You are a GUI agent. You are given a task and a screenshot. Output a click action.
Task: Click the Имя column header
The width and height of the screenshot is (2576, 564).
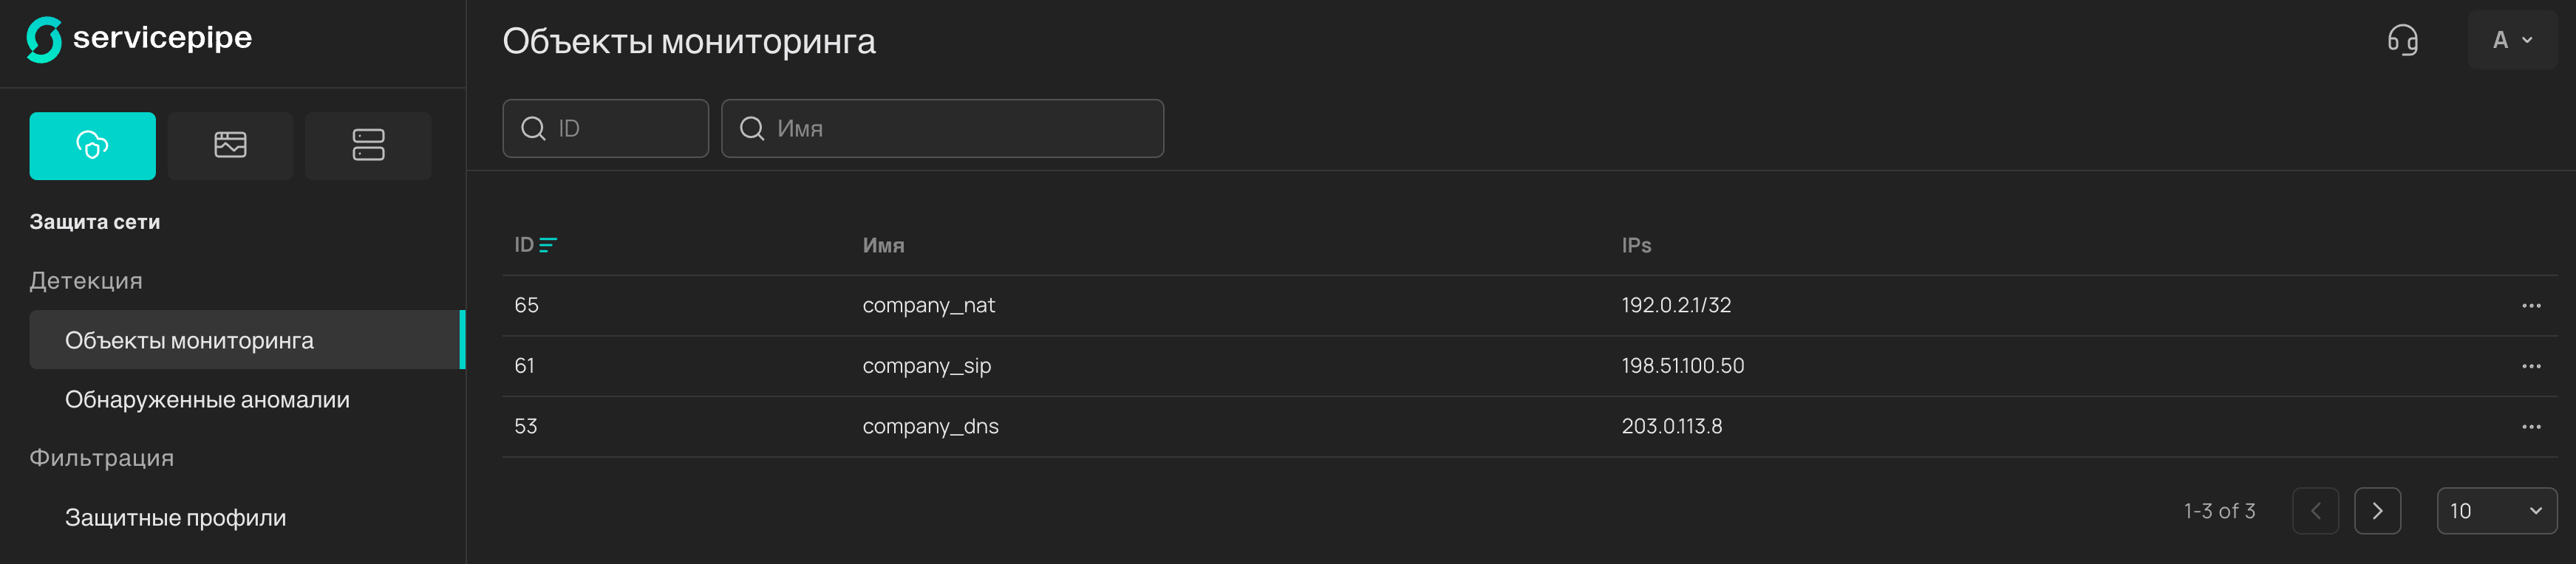point(883,246)
